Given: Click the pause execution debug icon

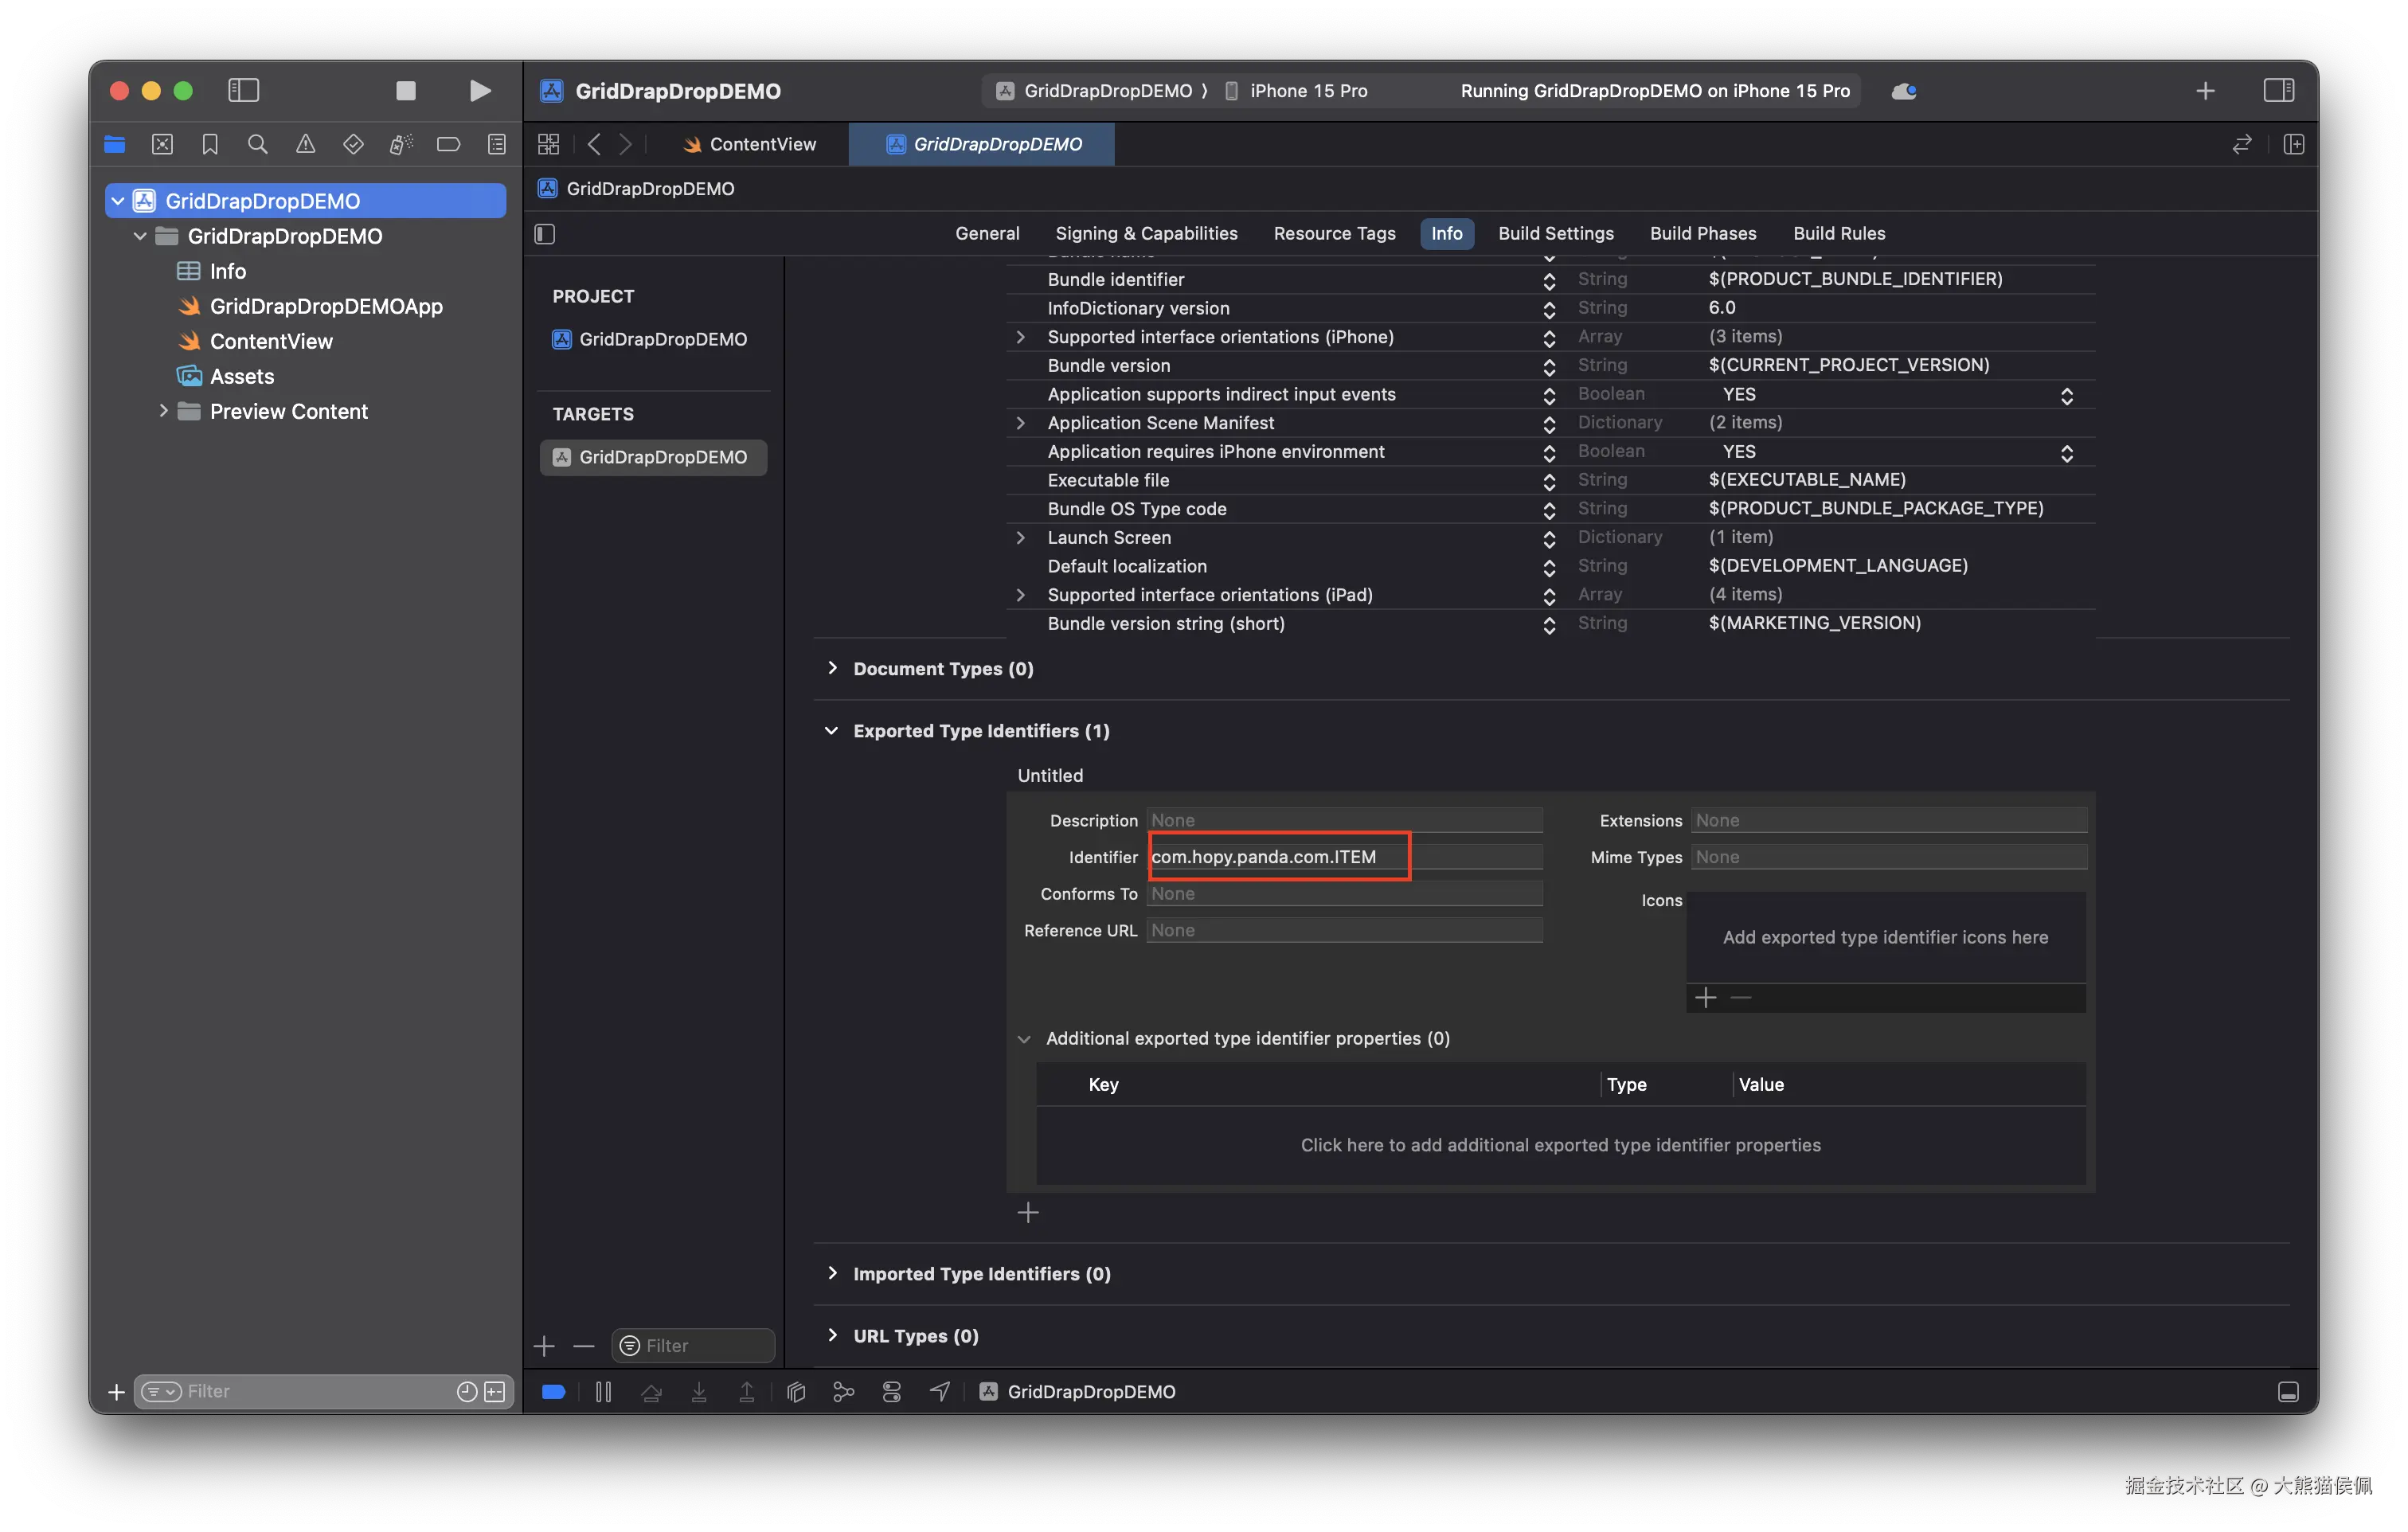Looking at the screenshot, I should [x=603, y=1391].
